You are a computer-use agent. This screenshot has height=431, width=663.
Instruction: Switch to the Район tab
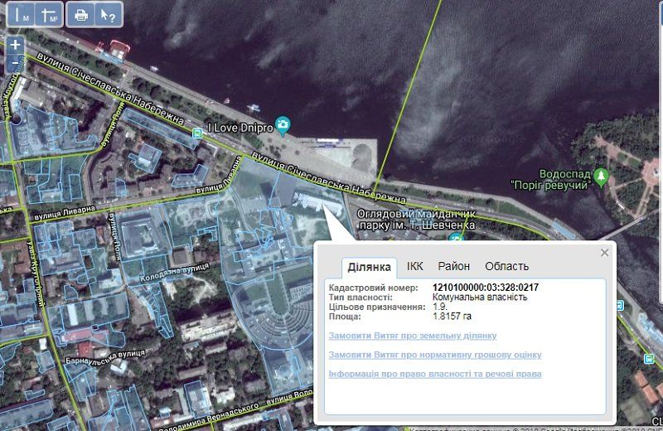[x=453, y=266]
